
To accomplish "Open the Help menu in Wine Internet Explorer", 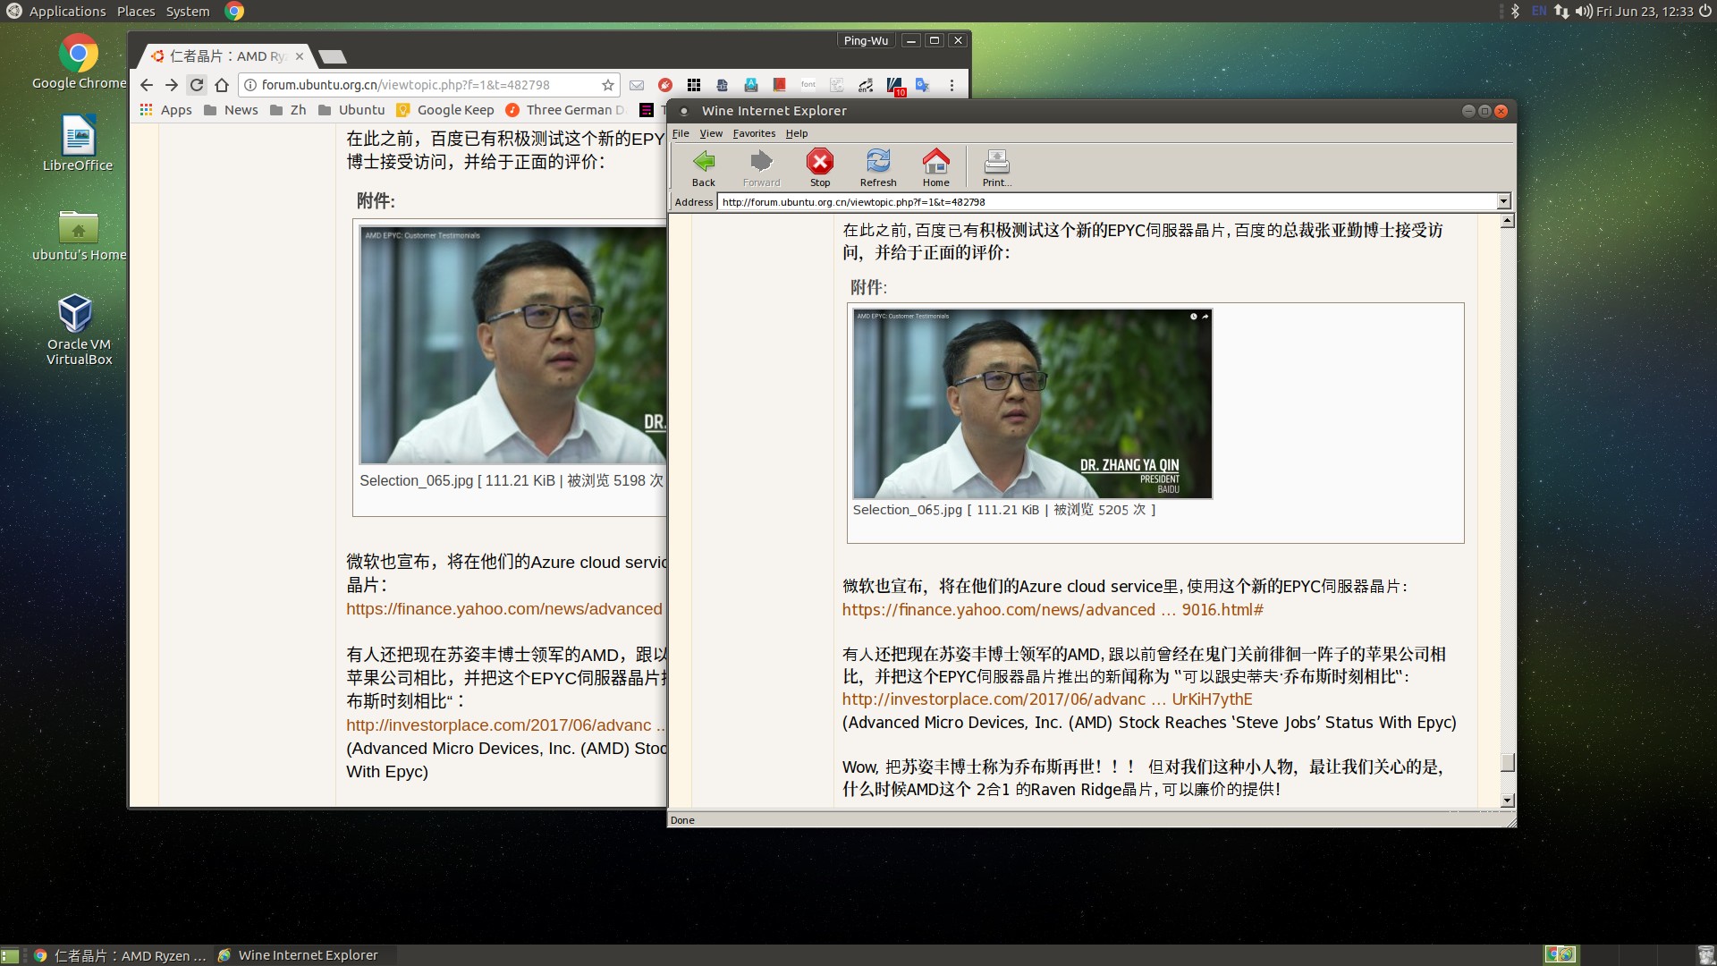I will [797, 133].
